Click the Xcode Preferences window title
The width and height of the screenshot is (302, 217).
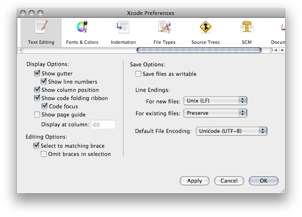pos(151,13)
